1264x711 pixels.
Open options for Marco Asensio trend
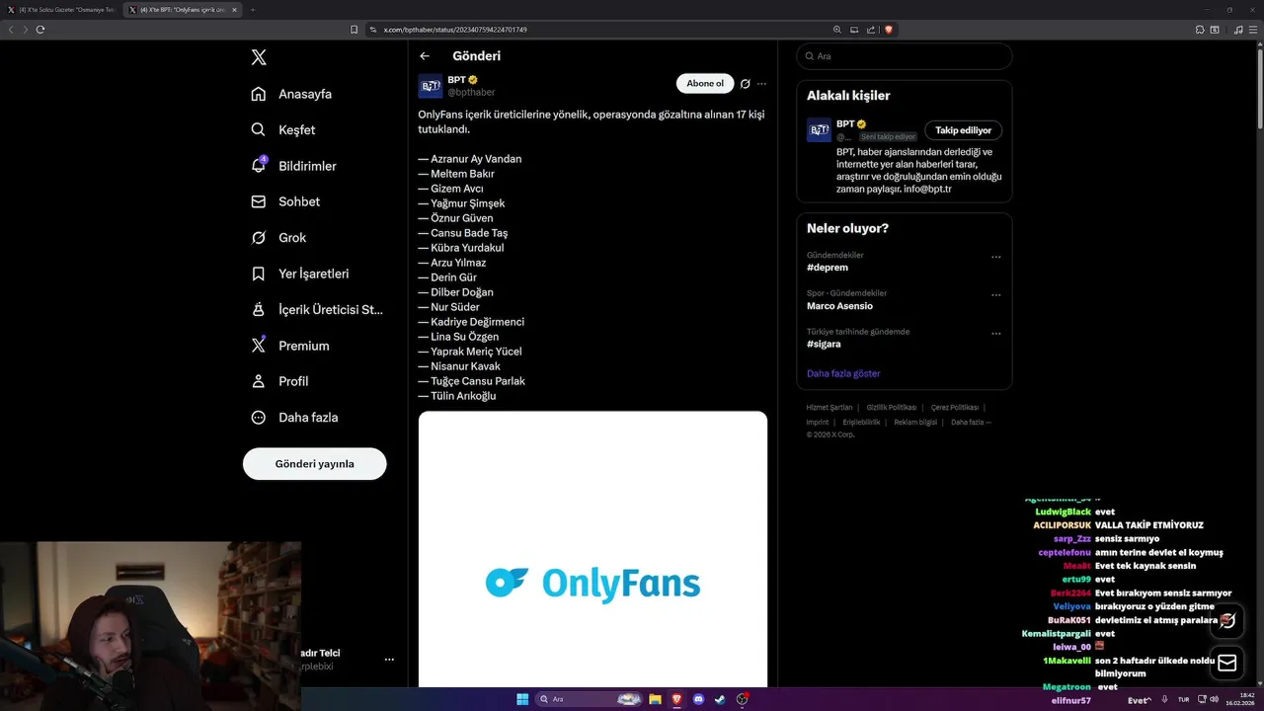pyautogui.click(x=995, y=295)
